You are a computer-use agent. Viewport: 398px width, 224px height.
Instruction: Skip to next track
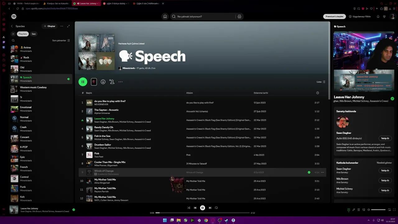click(210, 208)
